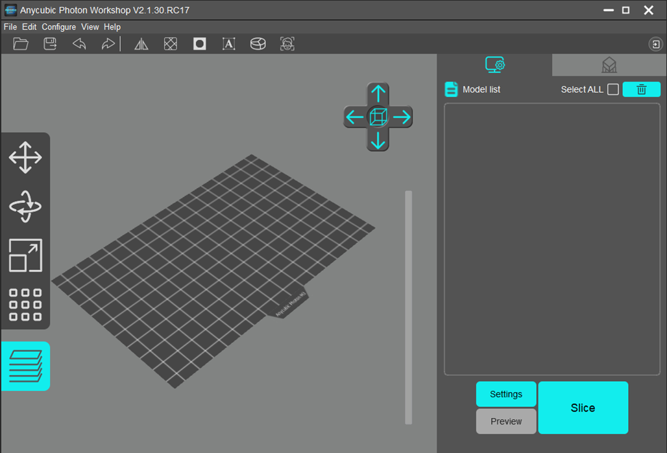This screenshot has height=453, width=667.
Task: Click inside the empty model list box
Action: [x=552, y=239]
